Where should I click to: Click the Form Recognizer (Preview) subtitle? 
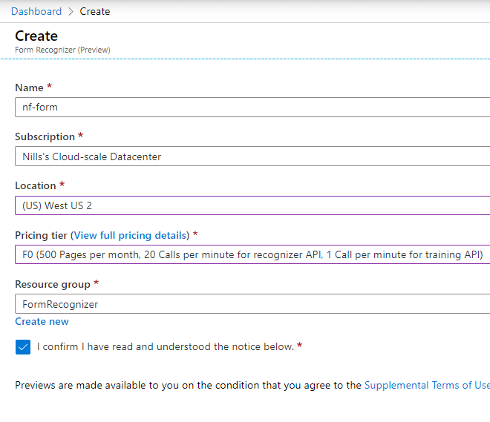click(x=62, y=50)
